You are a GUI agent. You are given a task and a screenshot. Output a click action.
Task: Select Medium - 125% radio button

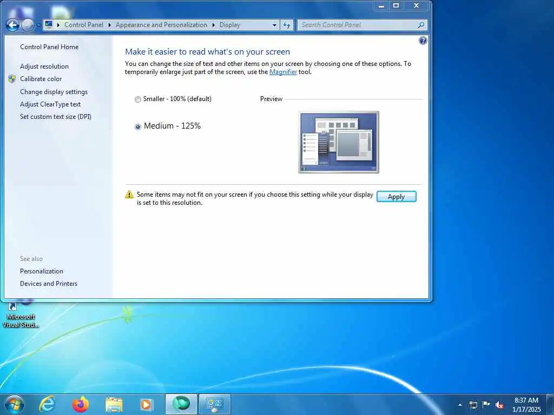pyautogui.click(x=138, y=126)
